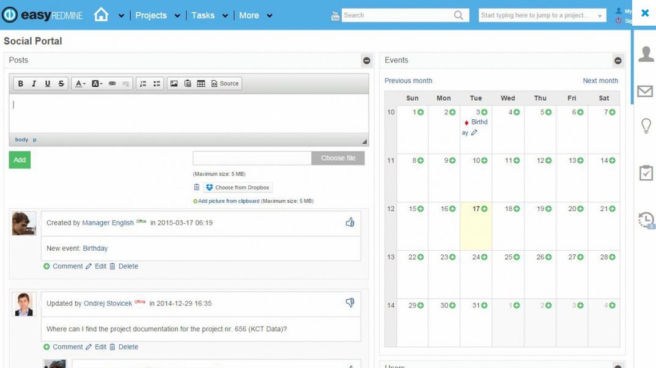Add an event on day 10

[x=484, y=161]
